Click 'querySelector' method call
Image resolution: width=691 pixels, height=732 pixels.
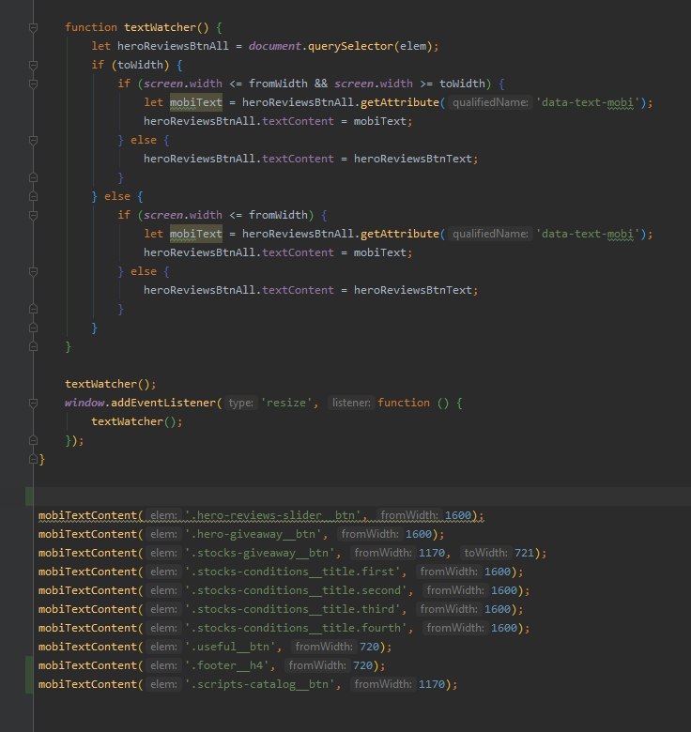350,46
